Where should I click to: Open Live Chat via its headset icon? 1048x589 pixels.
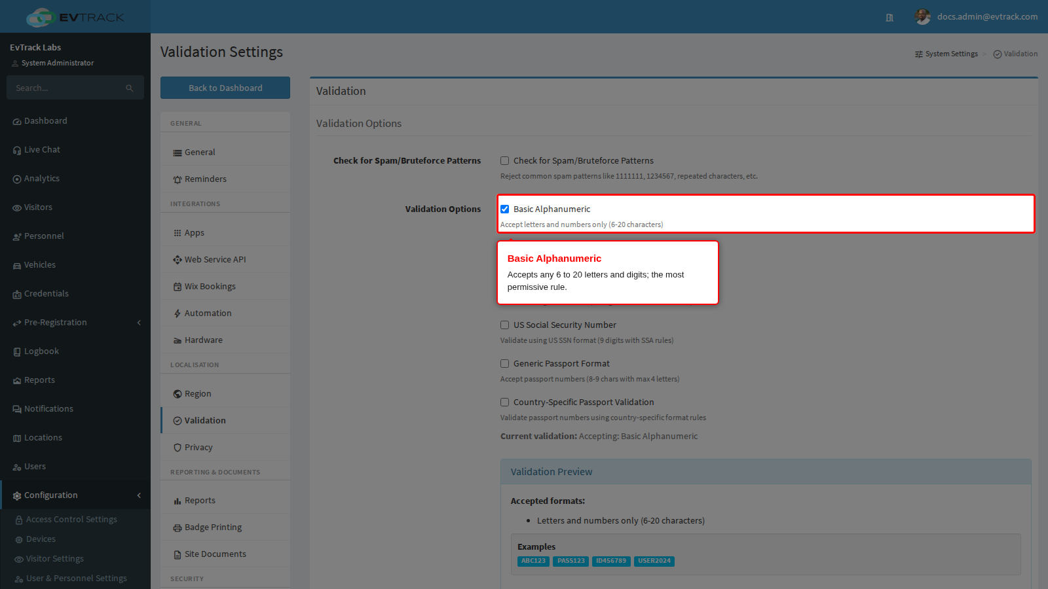(17, 151)
